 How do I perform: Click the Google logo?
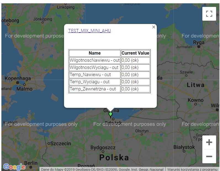[x=14, y=167]
